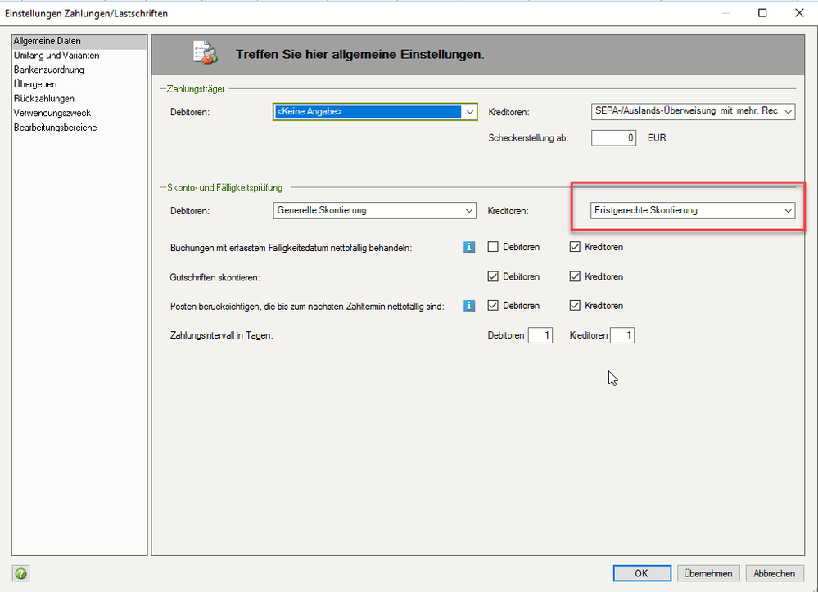This screenshot has width=818, height=592.
Task: Click the Scheckerstellung ab amount field
Action: click(x=614, y=138)
